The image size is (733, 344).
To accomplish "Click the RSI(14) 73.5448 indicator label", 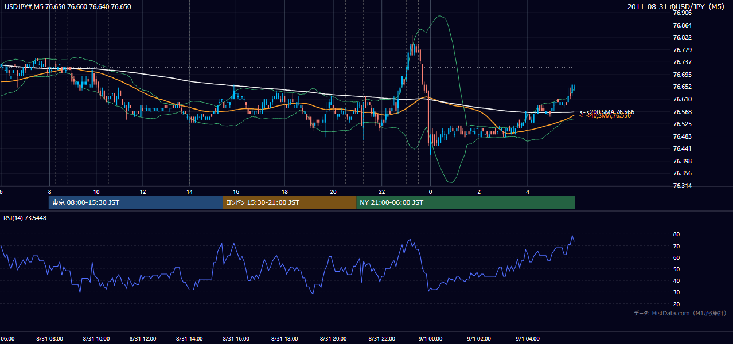I will point(25,218).
